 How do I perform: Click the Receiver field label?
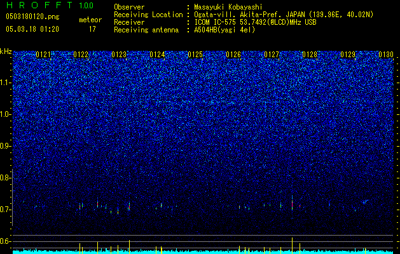pyautogui.click(x=129, y=22)
